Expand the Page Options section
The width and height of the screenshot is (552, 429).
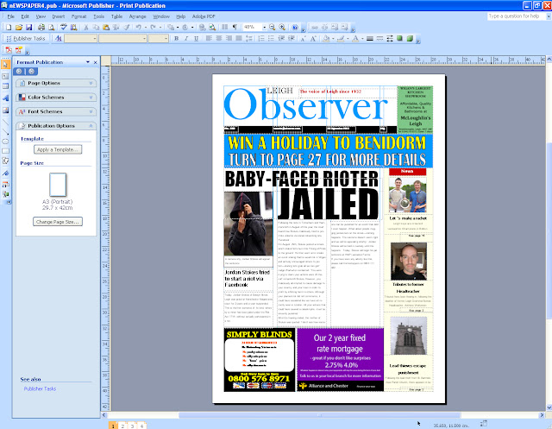click(56, 83)
